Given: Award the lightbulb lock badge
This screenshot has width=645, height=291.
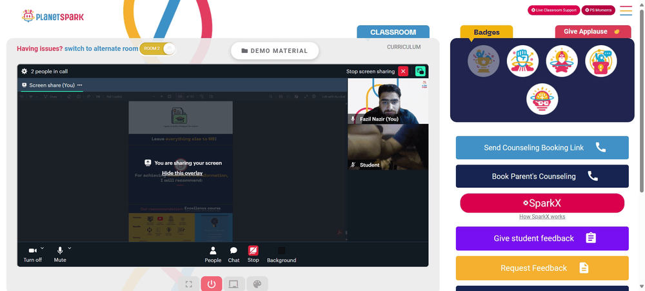Looking at the screenshot, I should click(600, 61).
